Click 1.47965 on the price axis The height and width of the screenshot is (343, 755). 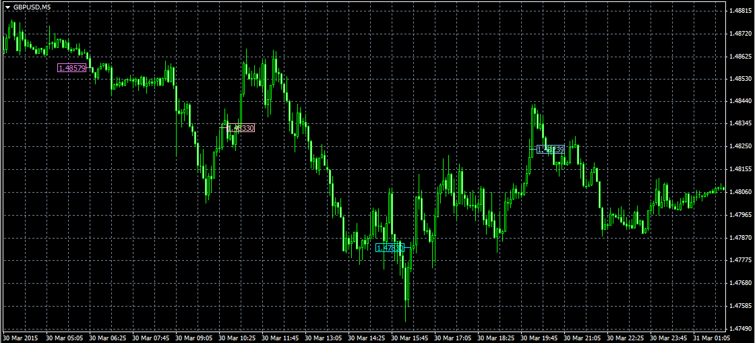tap(741, 214)
